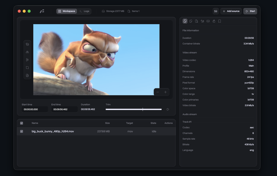The width and height of the screenshot is (277, 176).
Task: Click the Color primaries value bt709
Action: pos(251,100)
